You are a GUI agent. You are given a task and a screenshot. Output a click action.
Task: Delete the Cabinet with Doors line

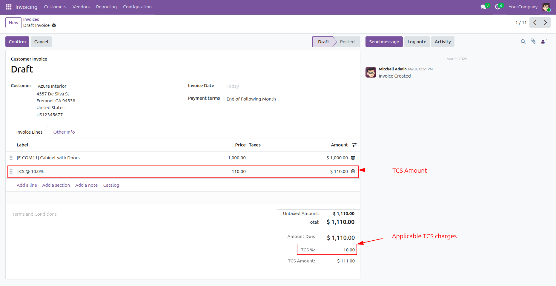353,158
